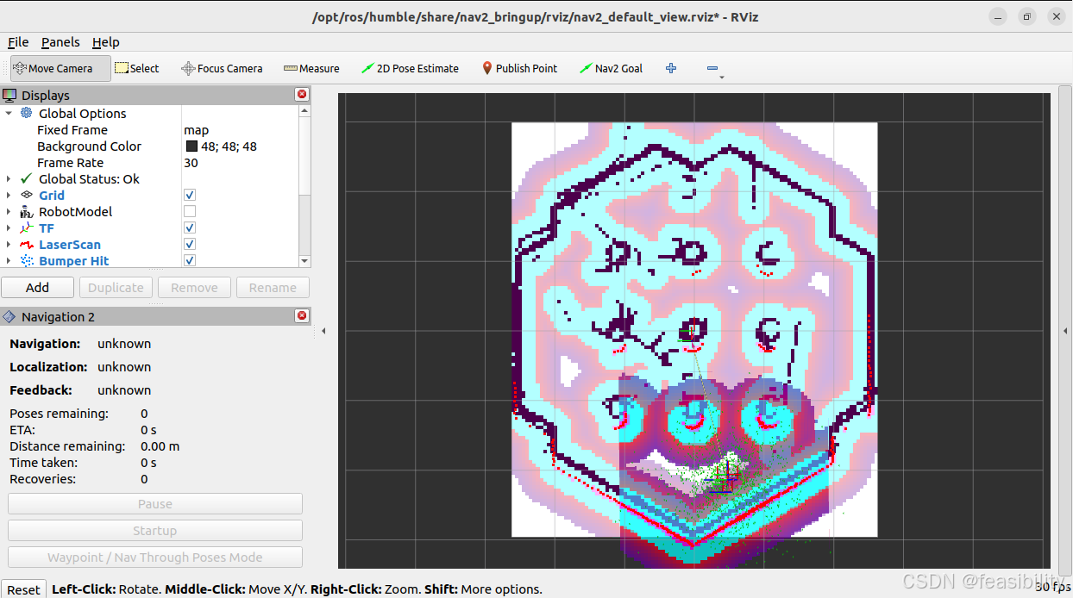
Task: Click the Navigation 2 panel diamond icon
Action: click(9, 316)
